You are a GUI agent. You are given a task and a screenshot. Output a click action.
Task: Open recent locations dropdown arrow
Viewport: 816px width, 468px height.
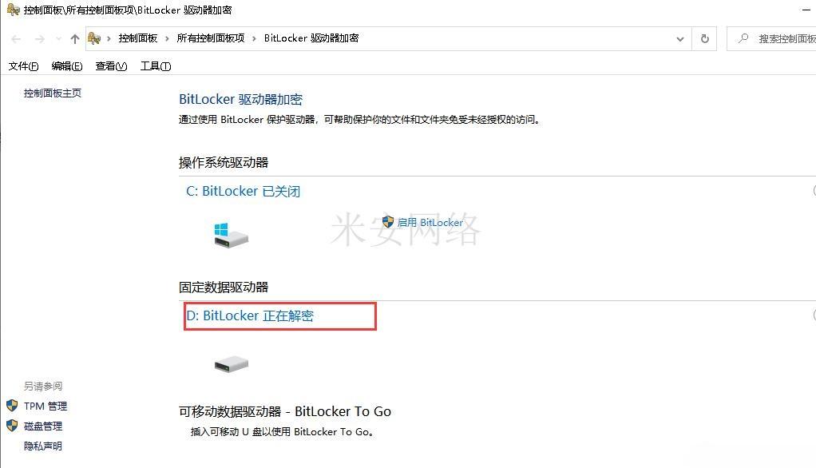pos(58,39)
